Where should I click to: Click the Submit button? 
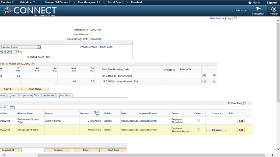point(10,89)
